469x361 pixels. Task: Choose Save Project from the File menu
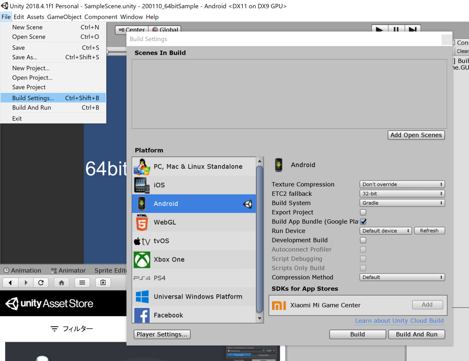(53, 87)
